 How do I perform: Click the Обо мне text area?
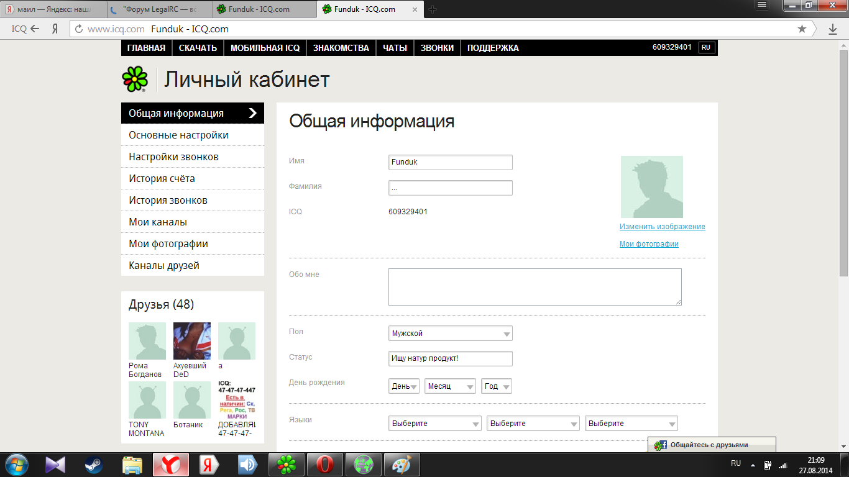coord(535,287)
